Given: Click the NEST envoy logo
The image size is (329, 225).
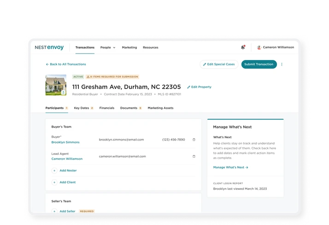Looking at the screenshot, I should pos(49,47).
